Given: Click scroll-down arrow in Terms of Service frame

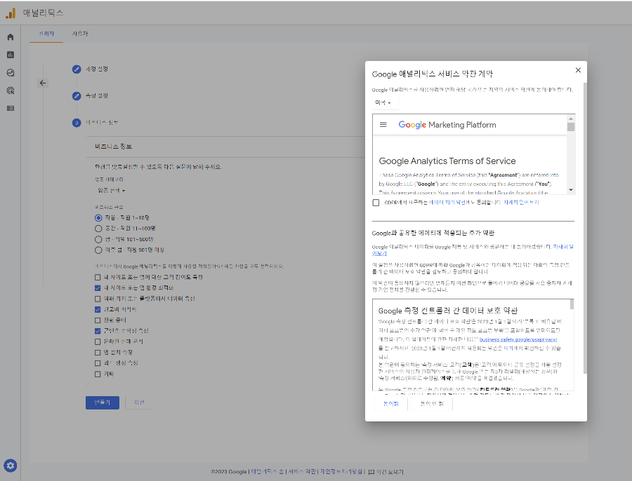Looking at the screenshot, I should click(x=571, y=190).
